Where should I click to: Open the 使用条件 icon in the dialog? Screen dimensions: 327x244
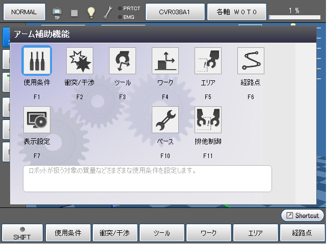click(x=37, y=61)
